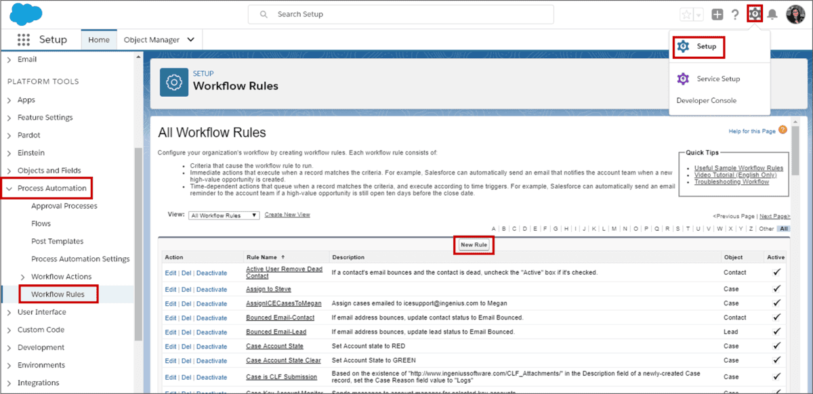Open the Case Account State rule
This screenshot has height=394, width=813.
pyautogui.click(x=274, y=347)
